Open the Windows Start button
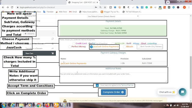Viewport: 192px width, 108px height. 4,105
